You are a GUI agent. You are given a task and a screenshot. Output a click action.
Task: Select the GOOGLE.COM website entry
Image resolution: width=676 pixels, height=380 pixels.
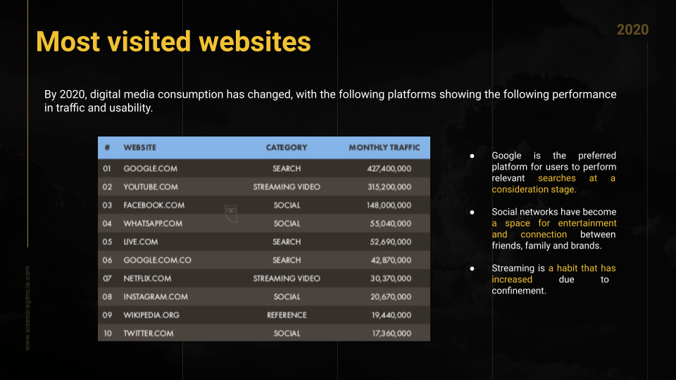(150, 169)
